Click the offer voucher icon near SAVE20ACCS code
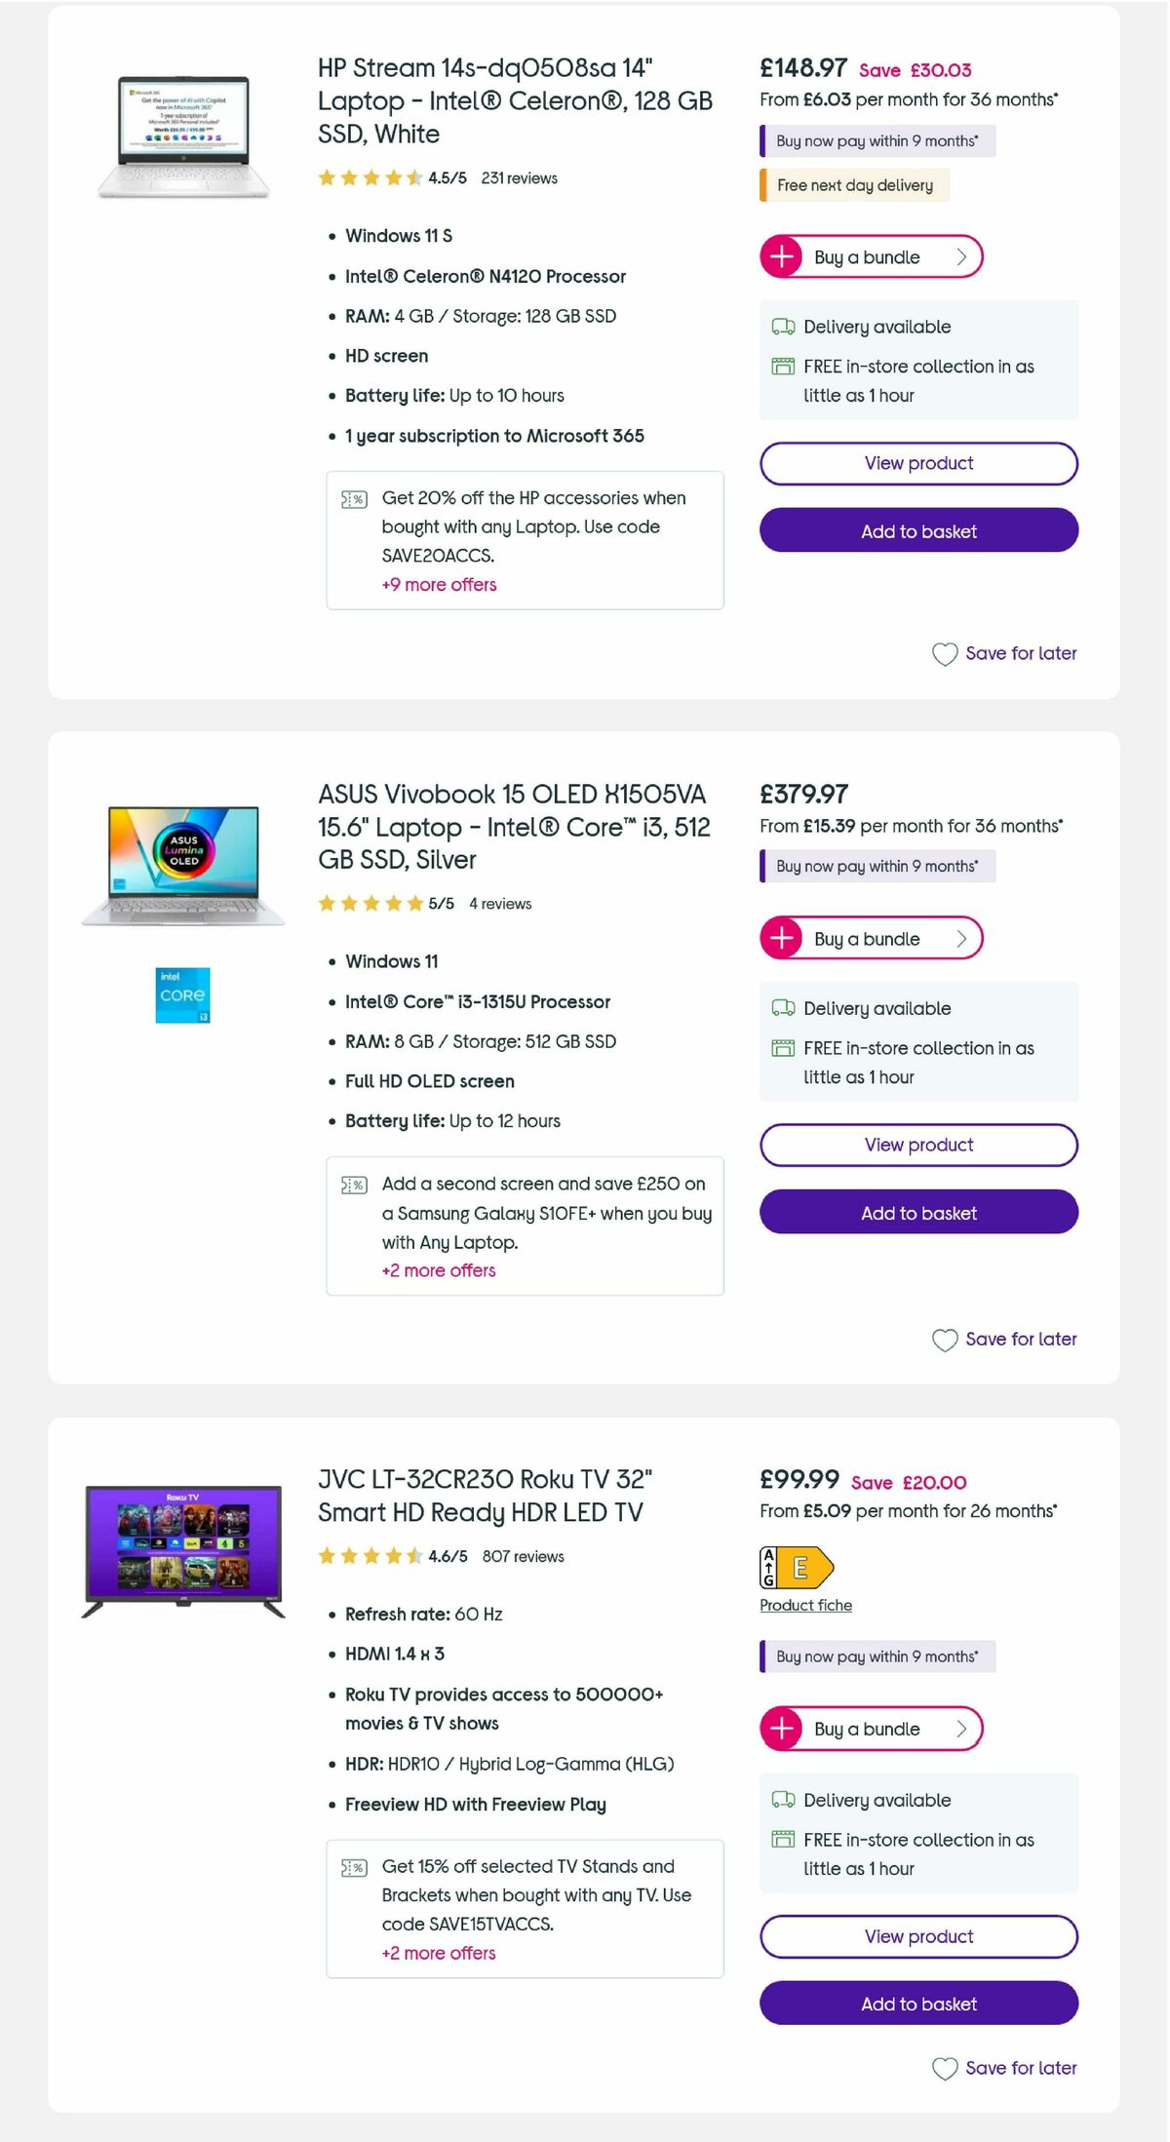This screenshot has height=2142, width=1170. pos(355,500)
